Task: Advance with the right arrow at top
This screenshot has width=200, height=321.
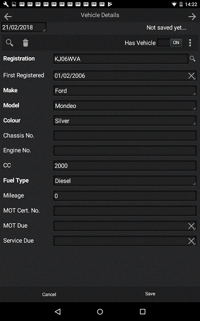Action: point(192,17)
